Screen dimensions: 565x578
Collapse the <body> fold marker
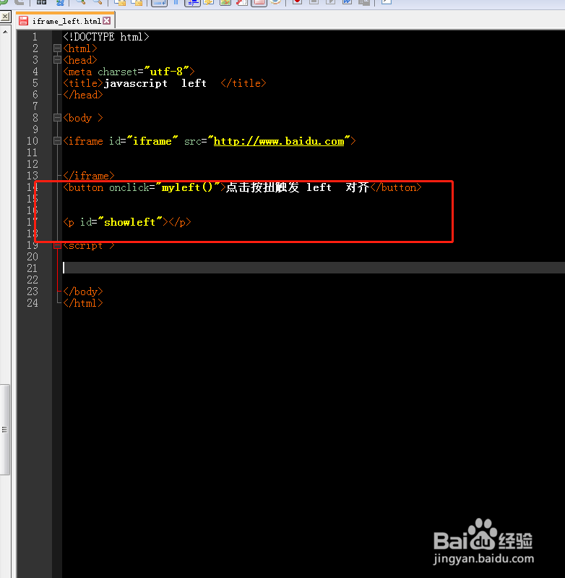[x=57, y=118]
